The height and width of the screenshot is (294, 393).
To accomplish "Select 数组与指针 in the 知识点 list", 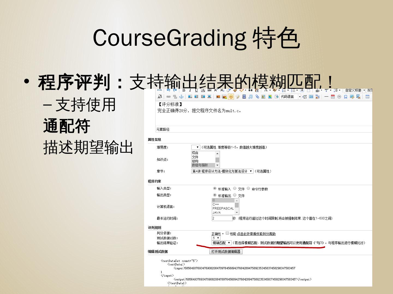I will point(203,165).
